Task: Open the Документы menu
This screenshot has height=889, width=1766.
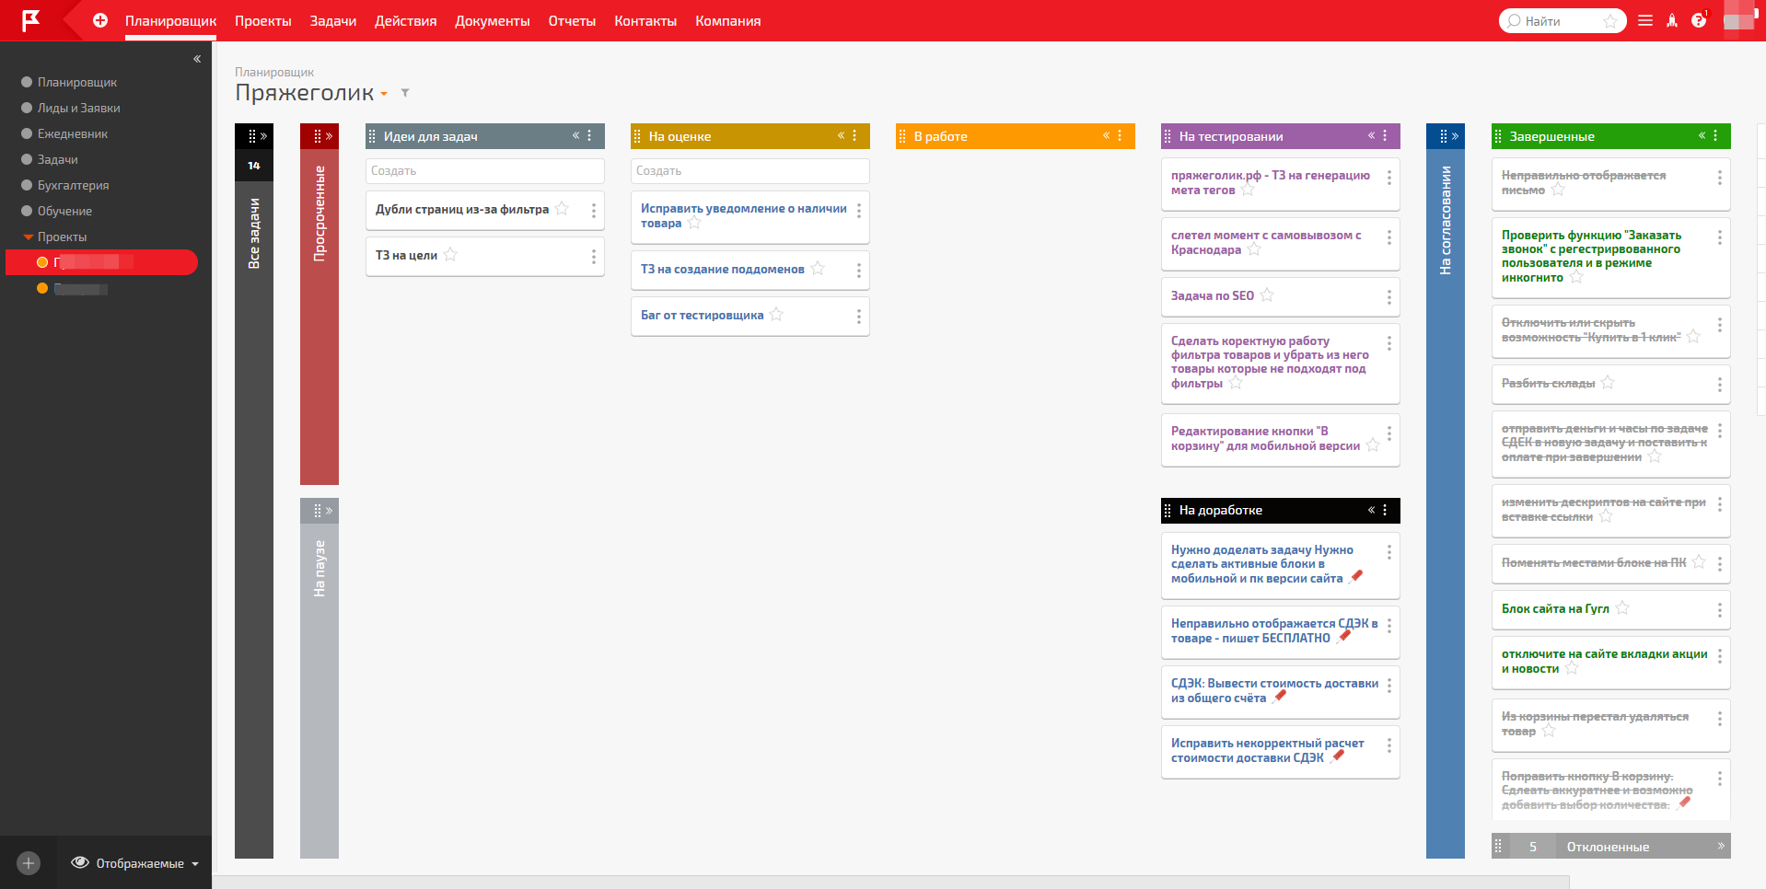Action: click(x=492, y=20)
